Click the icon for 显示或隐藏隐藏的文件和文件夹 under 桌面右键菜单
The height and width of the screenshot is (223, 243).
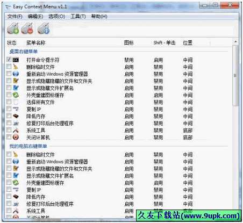tap(16, 81)
